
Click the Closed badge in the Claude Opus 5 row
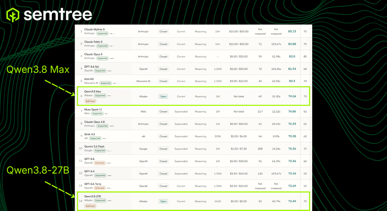point(163,57)
